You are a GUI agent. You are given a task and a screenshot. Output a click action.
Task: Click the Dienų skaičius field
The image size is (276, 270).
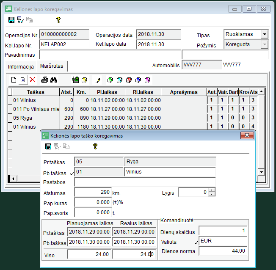(x=223, y=231)
